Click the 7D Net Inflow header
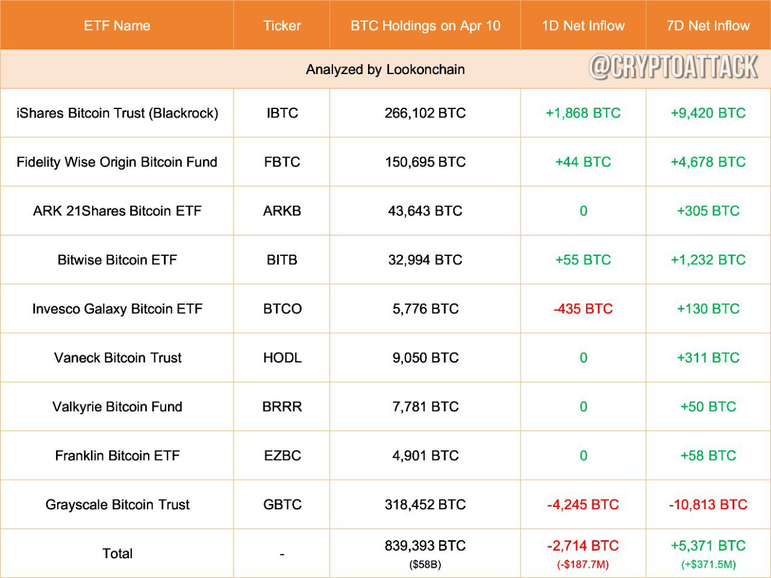Screen dimensions: 771x578 coord(708,26)
